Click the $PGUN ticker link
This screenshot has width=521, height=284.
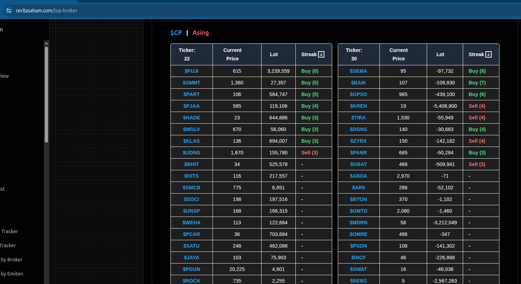191,269
